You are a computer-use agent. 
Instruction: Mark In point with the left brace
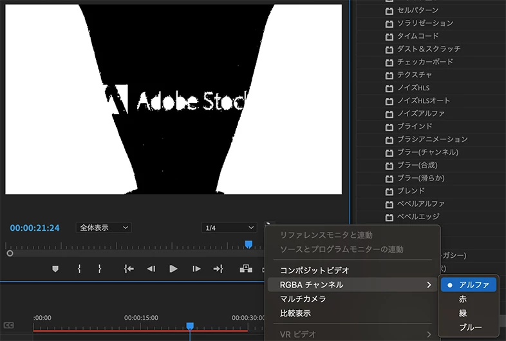coord(79,269)
